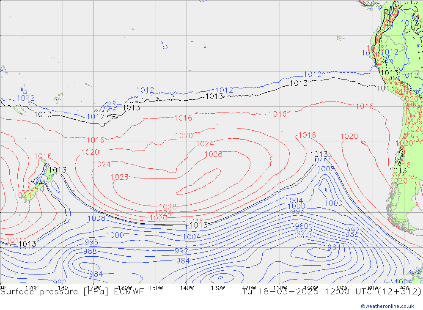The image size is (423, 310).
Task: Click the 130W longitude axis label
Action: tap(218, 288)
